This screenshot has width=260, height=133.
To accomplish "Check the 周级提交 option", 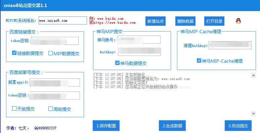I will (x=50, y=109).
